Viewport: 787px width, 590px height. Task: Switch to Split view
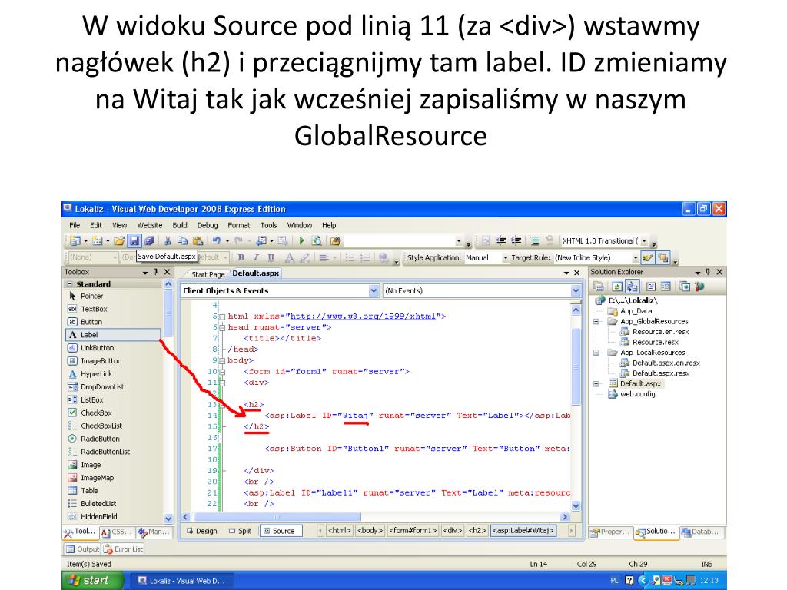pos(241,531)
